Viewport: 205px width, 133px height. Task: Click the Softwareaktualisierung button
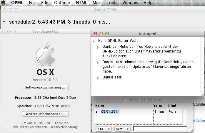pos(45,87)
